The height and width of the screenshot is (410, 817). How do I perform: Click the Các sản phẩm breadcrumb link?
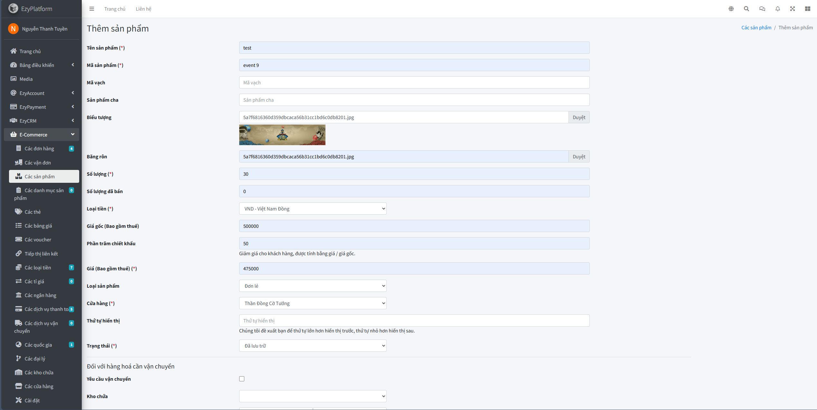[756, 28]
